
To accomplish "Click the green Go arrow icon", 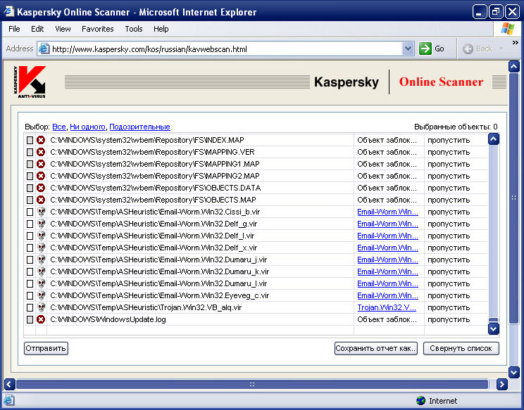I will [x=425, y=49].
